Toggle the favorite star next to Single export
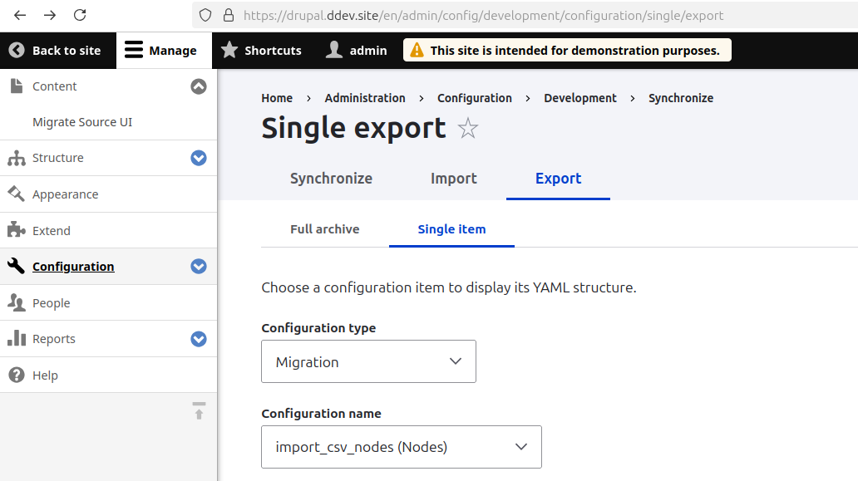 tap(468, 129)
